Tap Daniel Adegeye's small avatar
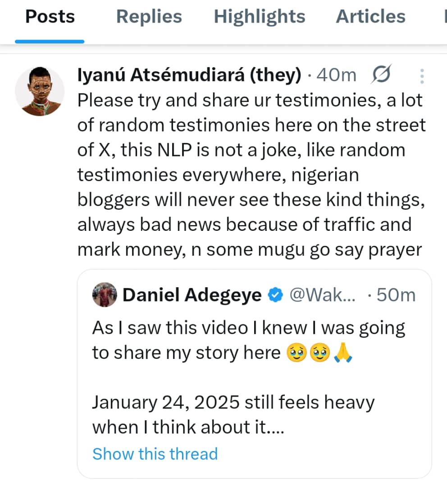The height and width of the screenshot is (487, 447). click(105, 295)
